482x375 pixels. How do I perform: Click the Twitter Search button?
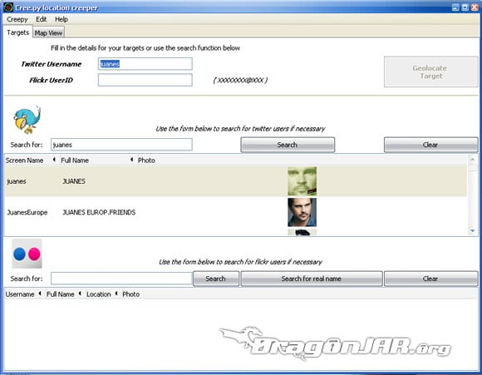288,145
